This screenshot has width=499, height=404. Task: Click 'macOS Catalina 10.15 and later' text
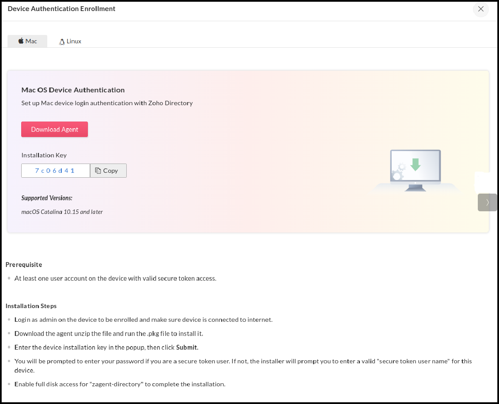coord(62,212)
